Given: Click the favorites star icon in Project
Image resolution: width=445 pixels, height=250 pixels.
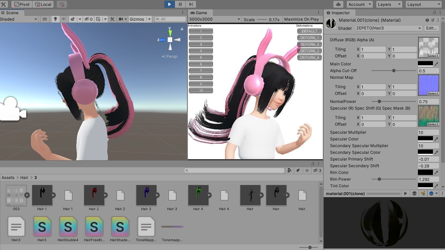Looking at the screenshot, I should pos(307,170).
